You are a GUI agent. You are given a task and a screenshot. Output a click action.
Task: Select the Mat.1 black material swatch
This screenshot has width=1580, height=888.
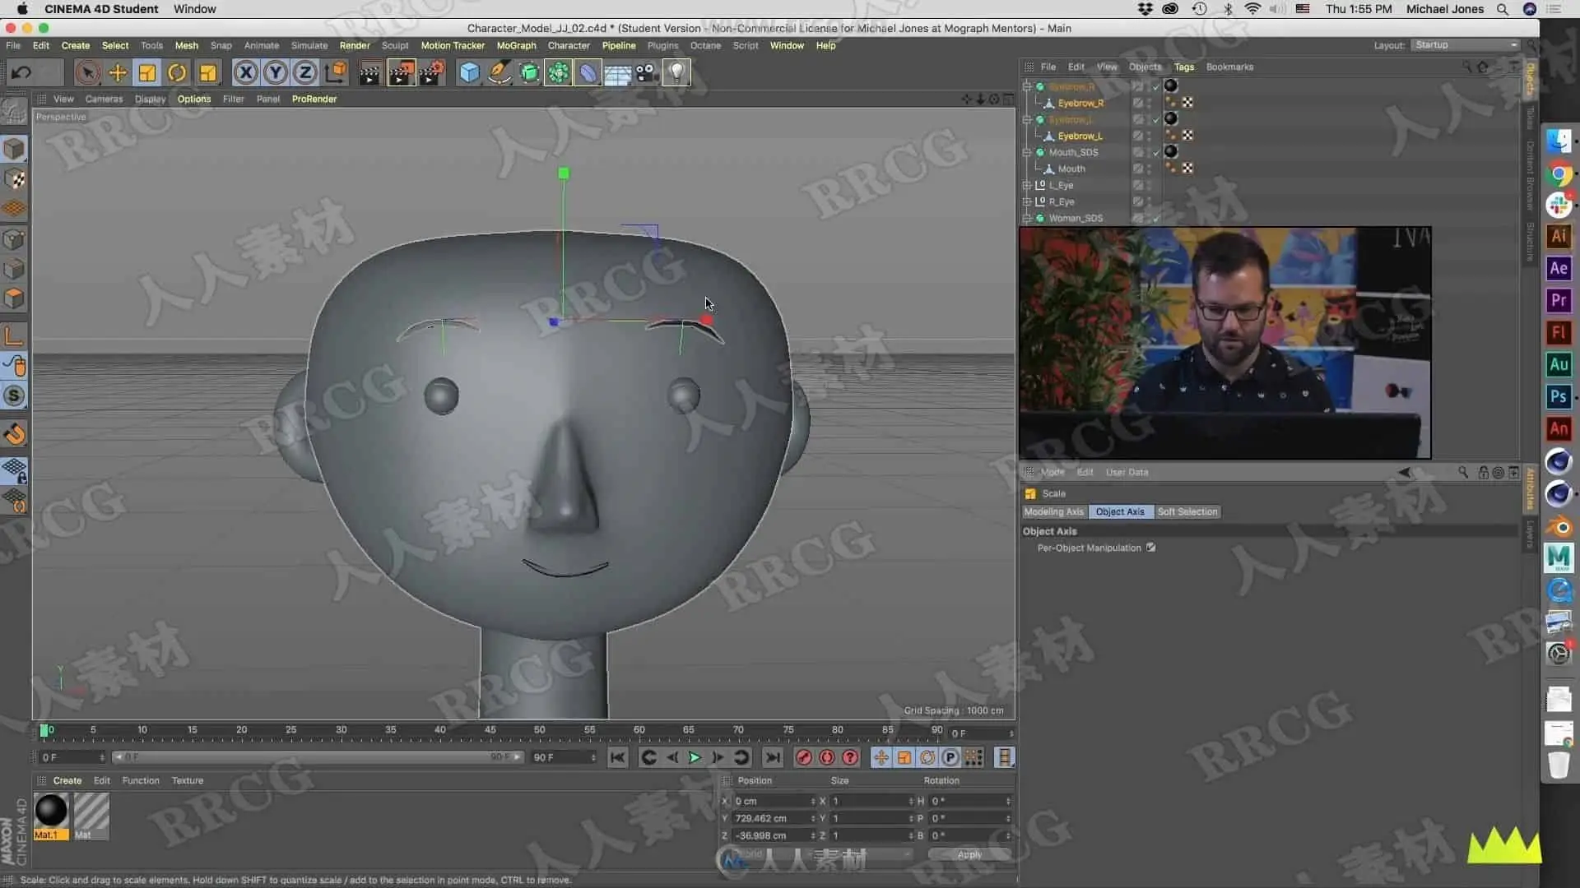[x=51, y=812]
